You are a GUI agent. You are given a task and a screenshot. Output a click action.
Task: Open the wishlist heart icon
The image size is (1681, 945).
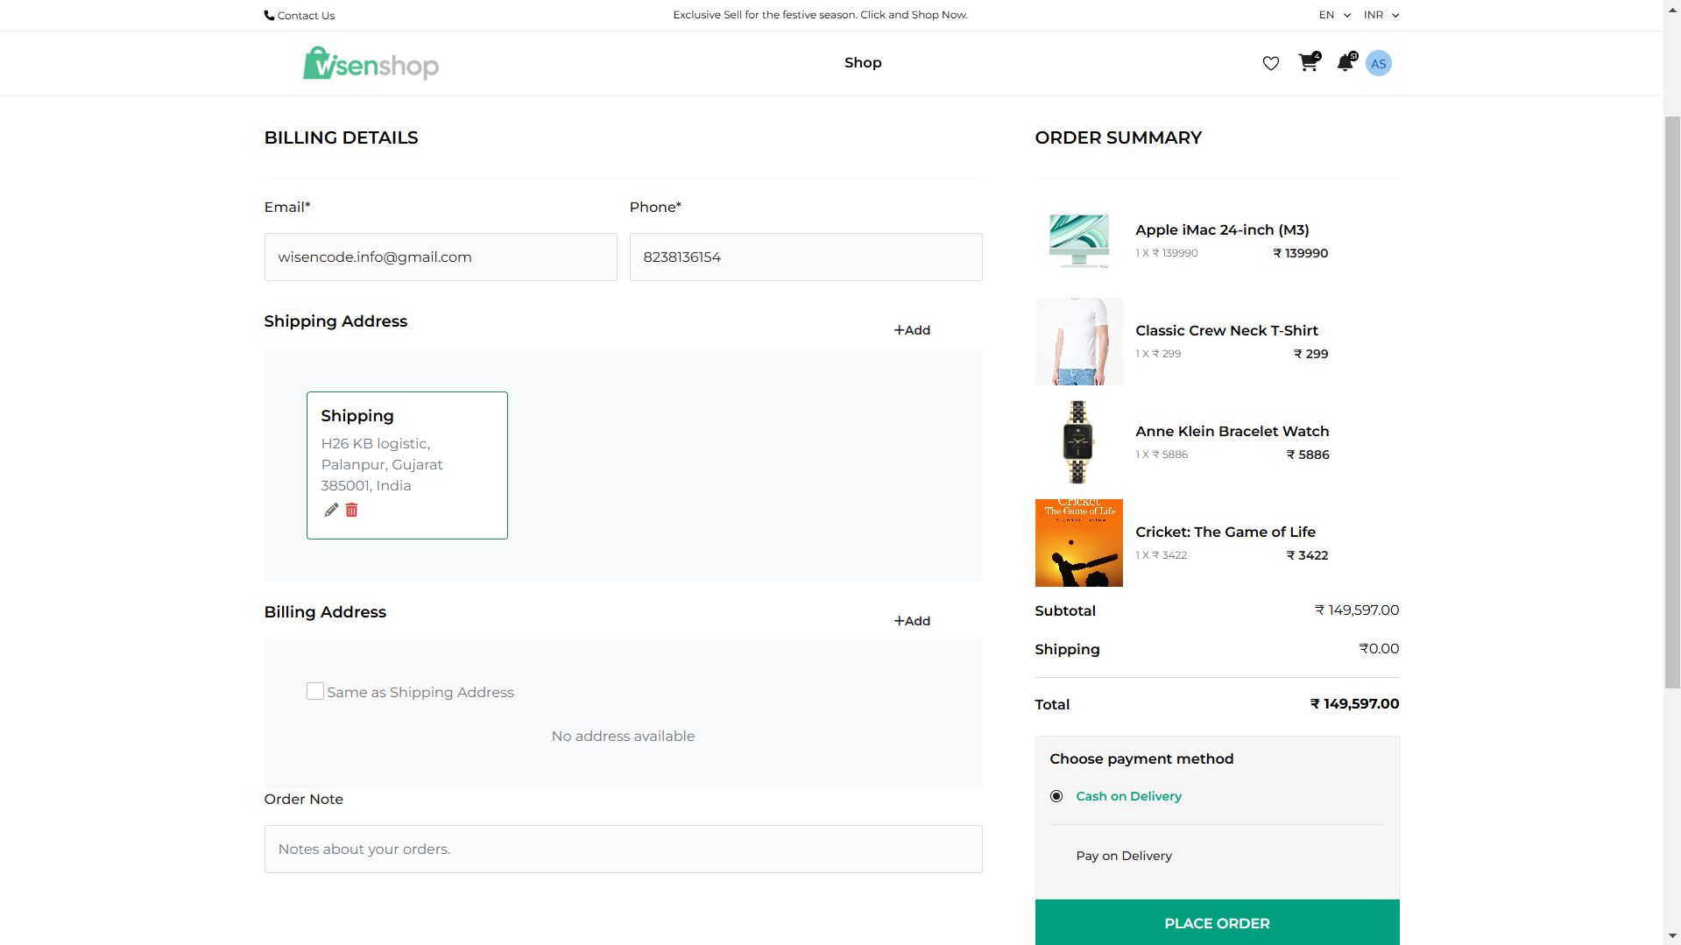[1270, 63]
